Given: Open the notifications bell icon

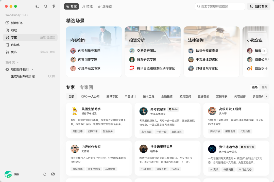Looking at the screenshot, I should (45, 174).
